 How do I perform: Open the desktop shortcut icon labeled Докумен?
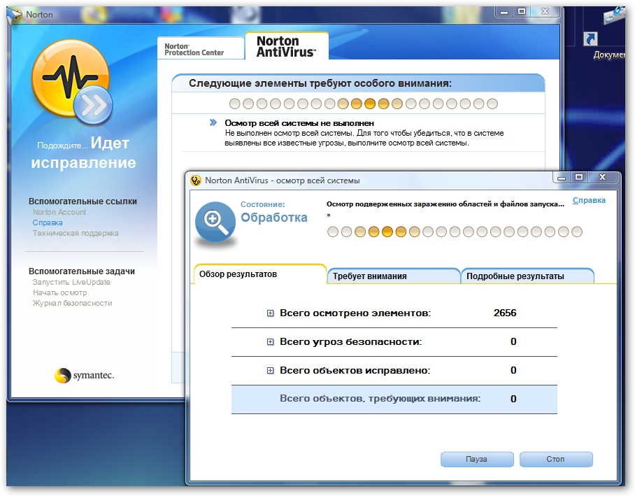[x=591, y=39]
